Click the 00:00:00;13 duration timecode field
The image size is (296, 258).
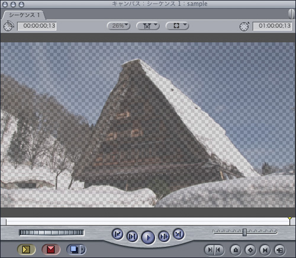click(37, 26)
